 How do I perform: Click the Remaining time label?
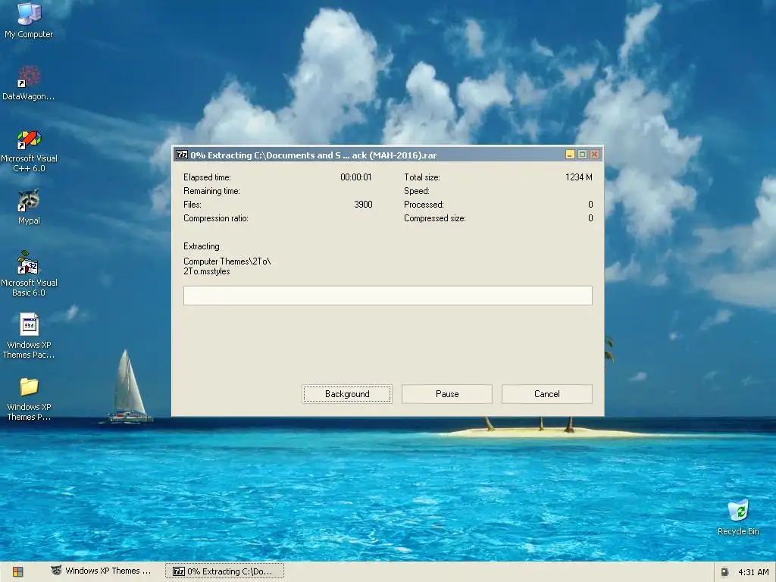click(x=211, y=191)
